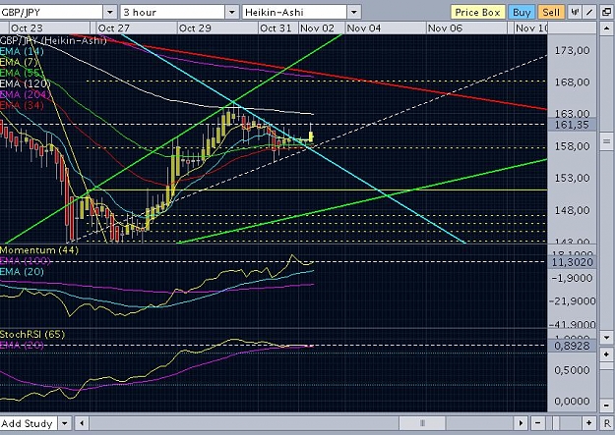Select the EMA (14) legend label
The height and width of the screenshot is (435, 615).
pos(22,51)
